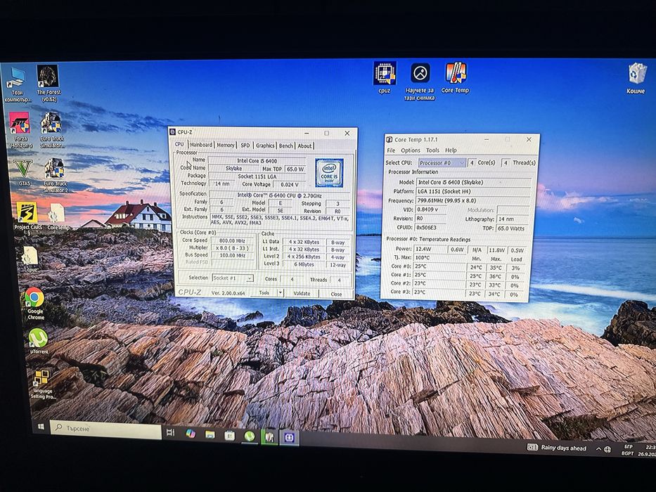Click the language indicator in the taskbar
This screenshot has height=492, width=656.
point(628,450)
